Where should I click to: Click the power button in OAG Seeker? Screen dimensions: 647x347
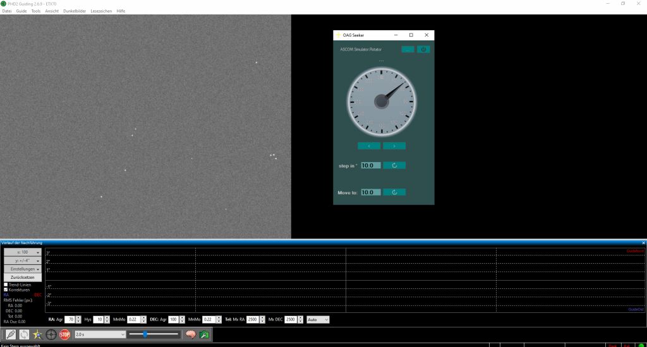coord(423,49)
